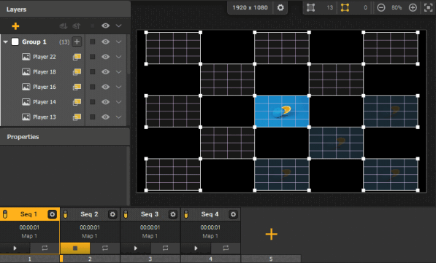Add item to Group 1 with plus button
This screenshot has width=436, height=263.
click(x=77, y=42)
